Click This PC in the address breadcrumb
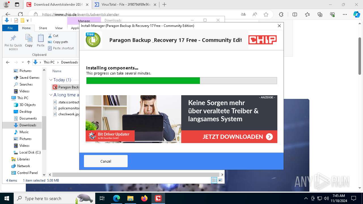Viewport: 363px width, 204px height. (x=49, y=62)
